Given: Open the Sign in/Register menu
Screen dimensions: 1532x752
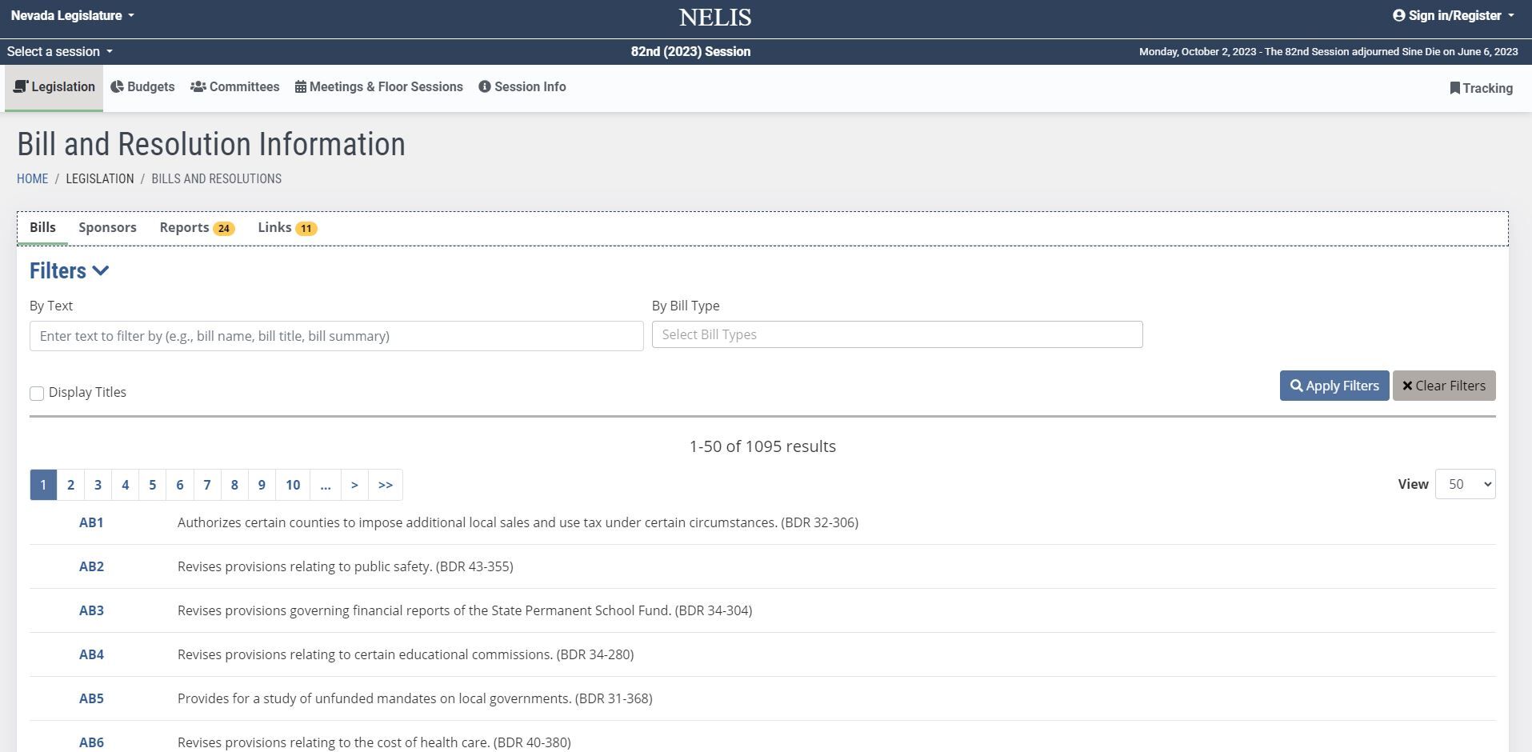Looking at the screenshot, I should (x=1453, y=15).
